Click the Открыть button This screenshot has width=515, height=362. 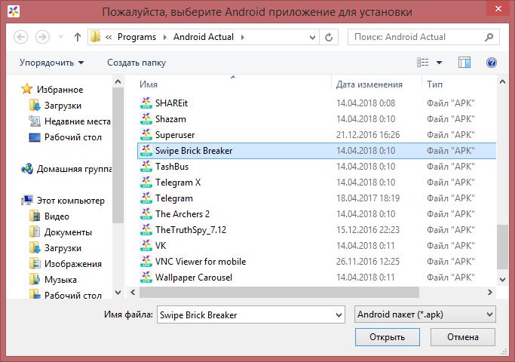pyautogui.click(x=388, y=337)
